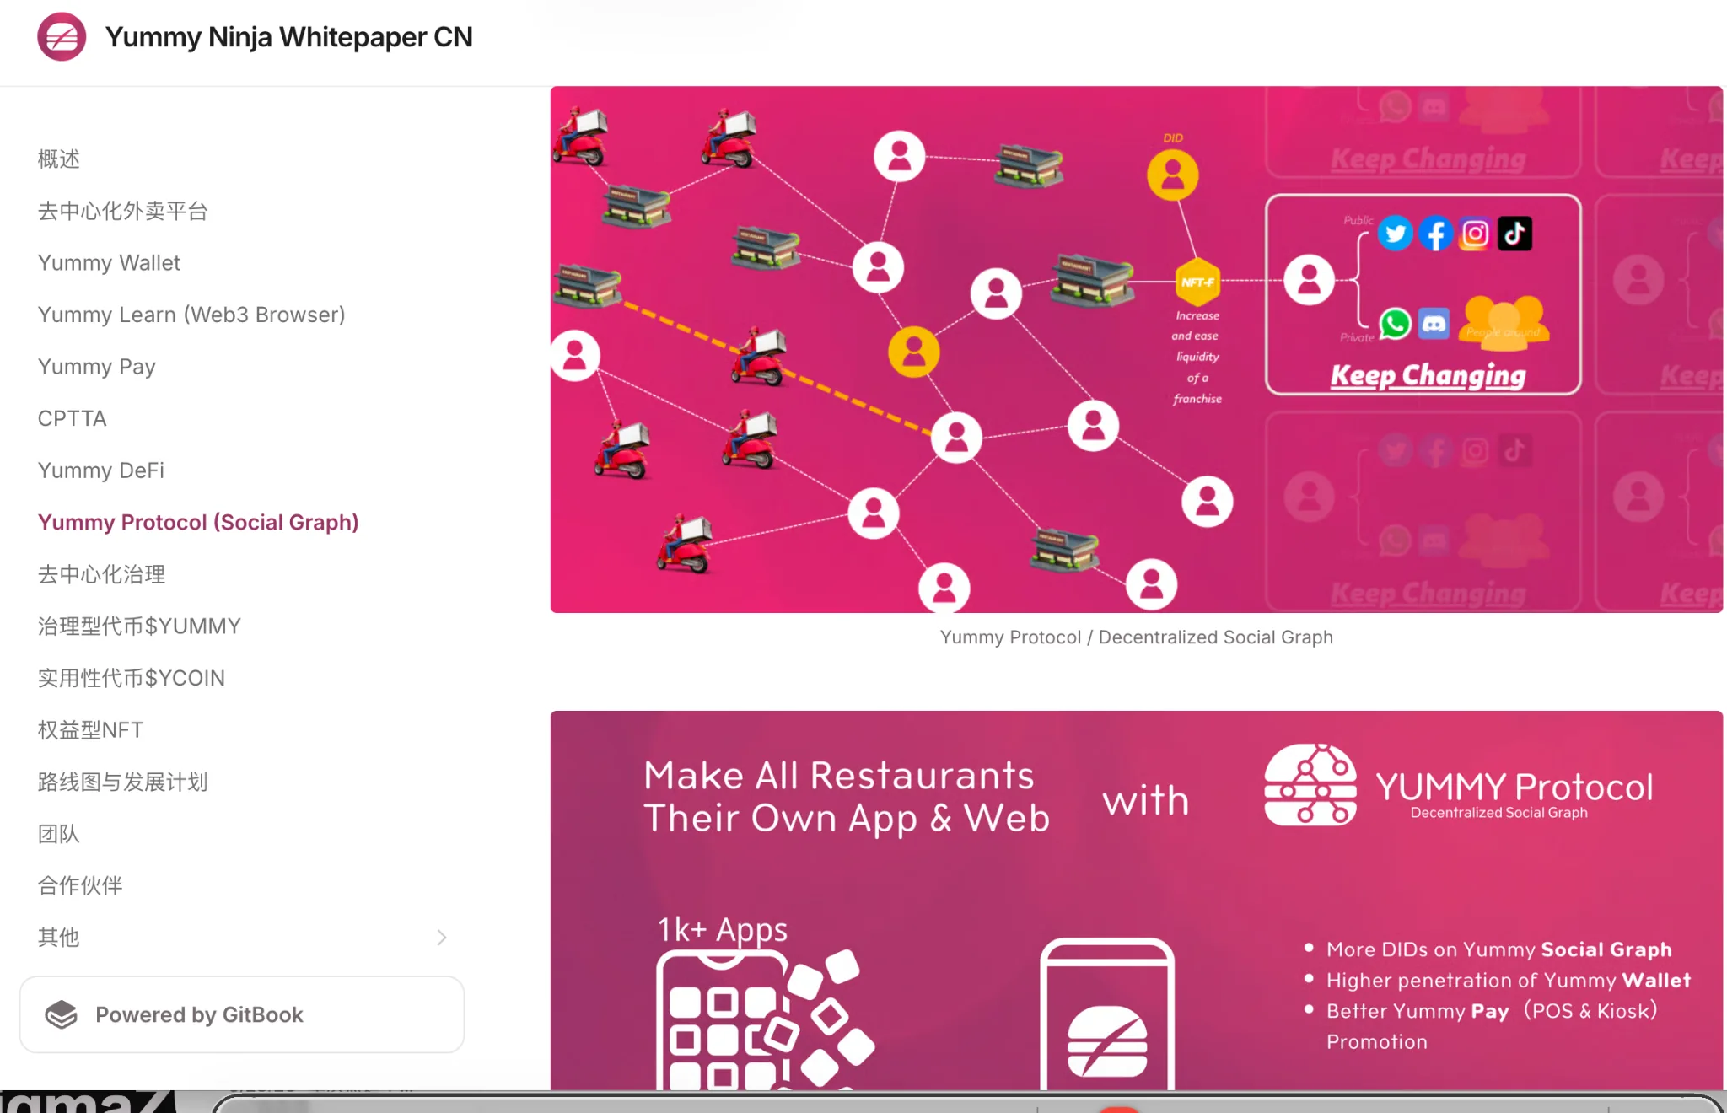This screenshot has width=1727, height=1113.
Task: Click the Twitter icon in the graphic
Action: [1396, 234]
